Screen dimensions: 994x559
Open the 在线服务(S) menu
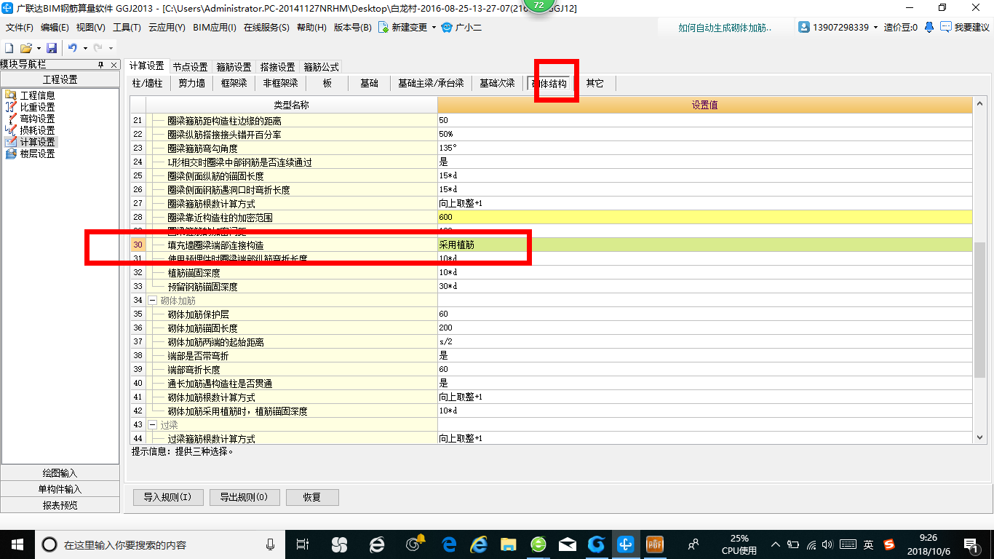(x=266, y=27)
